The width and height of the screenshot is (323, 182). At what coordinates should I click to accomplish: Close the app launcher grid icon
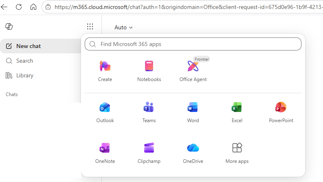90,26
